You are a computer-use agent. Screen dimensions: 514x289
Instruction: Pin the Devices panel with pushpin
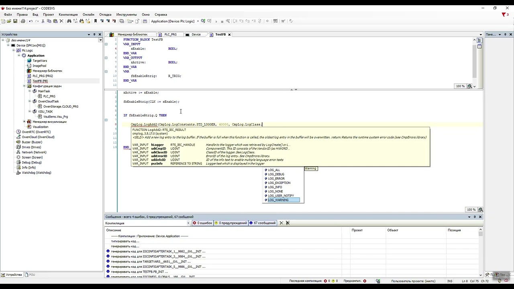pos(94,35)
